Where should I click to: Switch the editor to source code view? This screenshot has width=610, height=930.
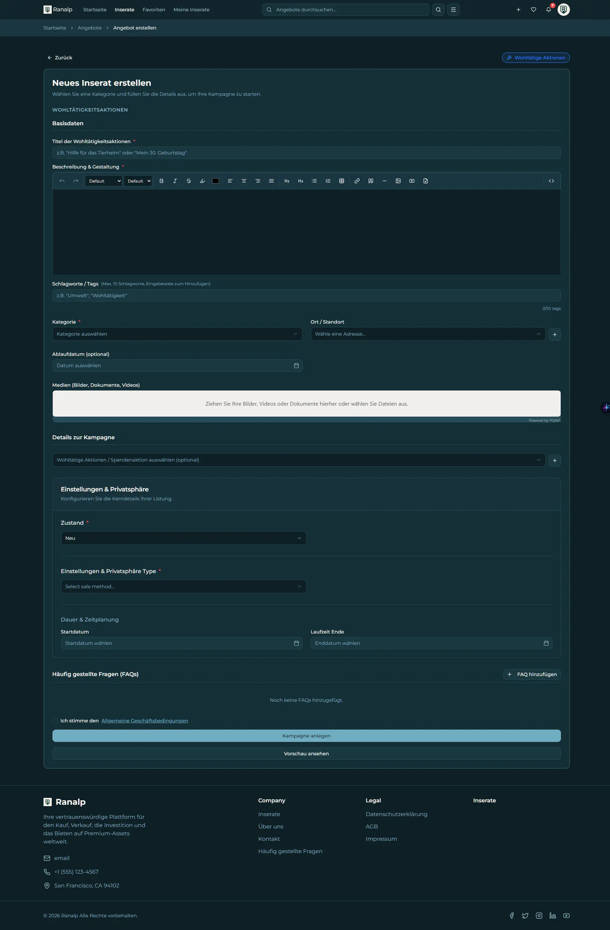point(551,181)
